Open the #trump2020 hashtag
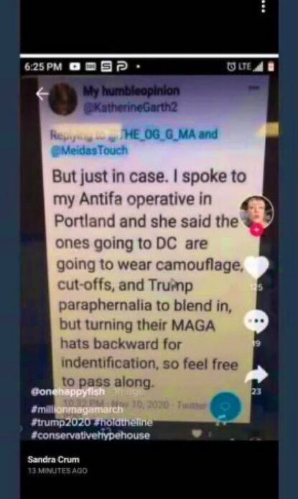298x499 pixels. coord(61,422)
